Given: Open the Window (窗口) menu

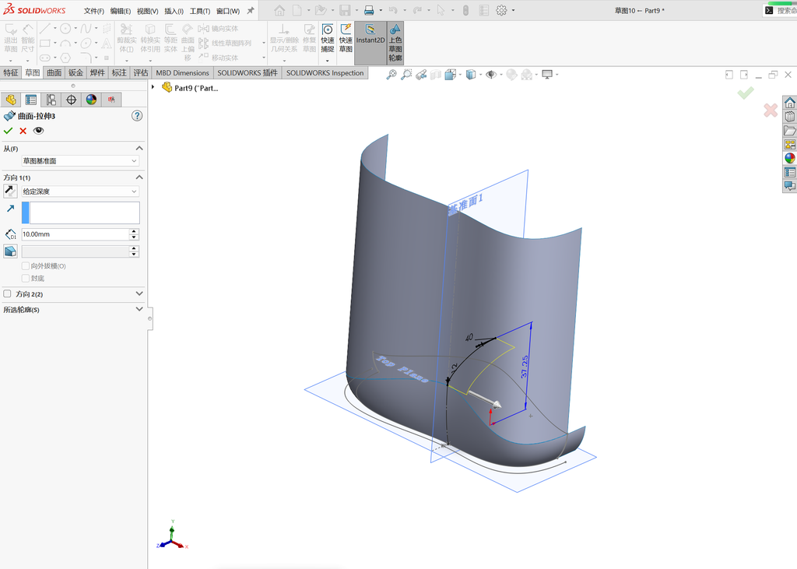Looking at the screenshot, I should click(228, 11).
